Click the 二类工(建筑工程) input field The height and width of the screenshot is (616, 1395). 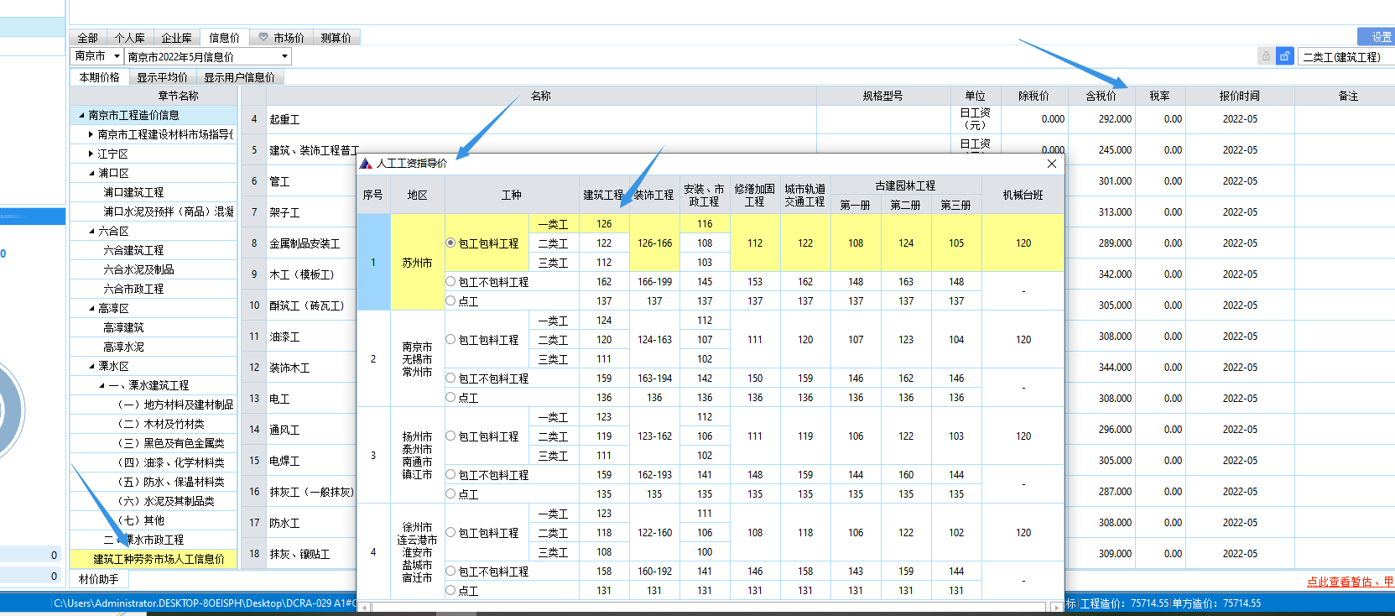[x=1345, y=56]
